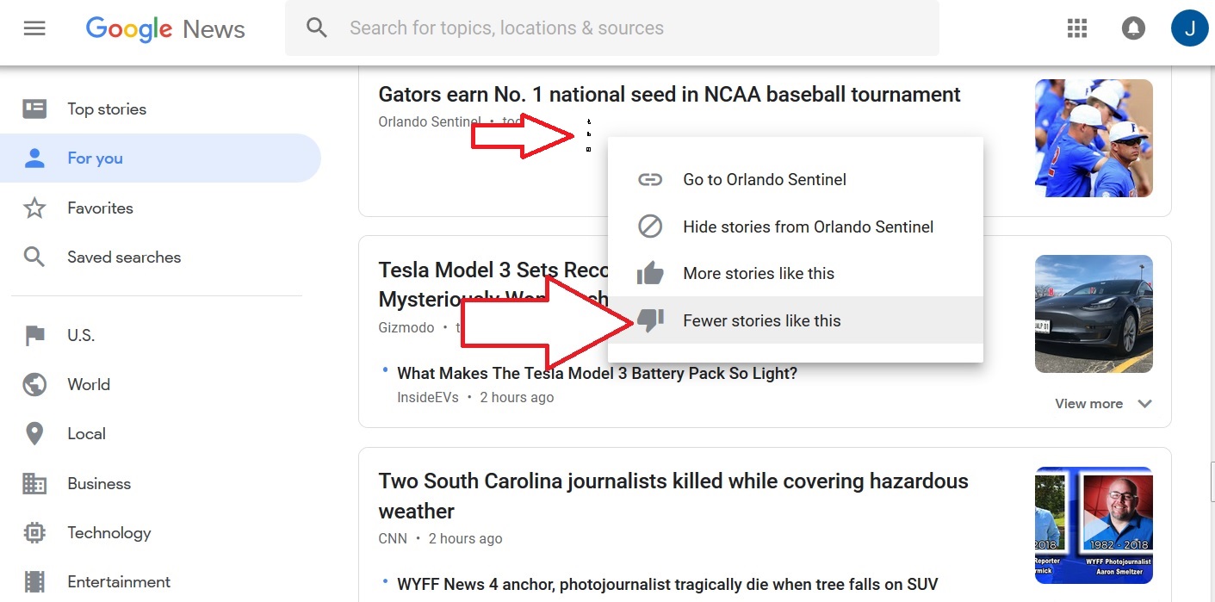This screenshot has width=1215, height=602.
Task: Click the InsideEVs source name
Action: 428,397
